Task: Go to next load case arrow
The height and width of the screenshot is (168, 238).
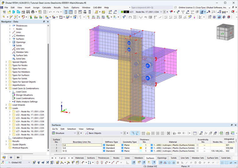Action: click(x=167, y=12)
